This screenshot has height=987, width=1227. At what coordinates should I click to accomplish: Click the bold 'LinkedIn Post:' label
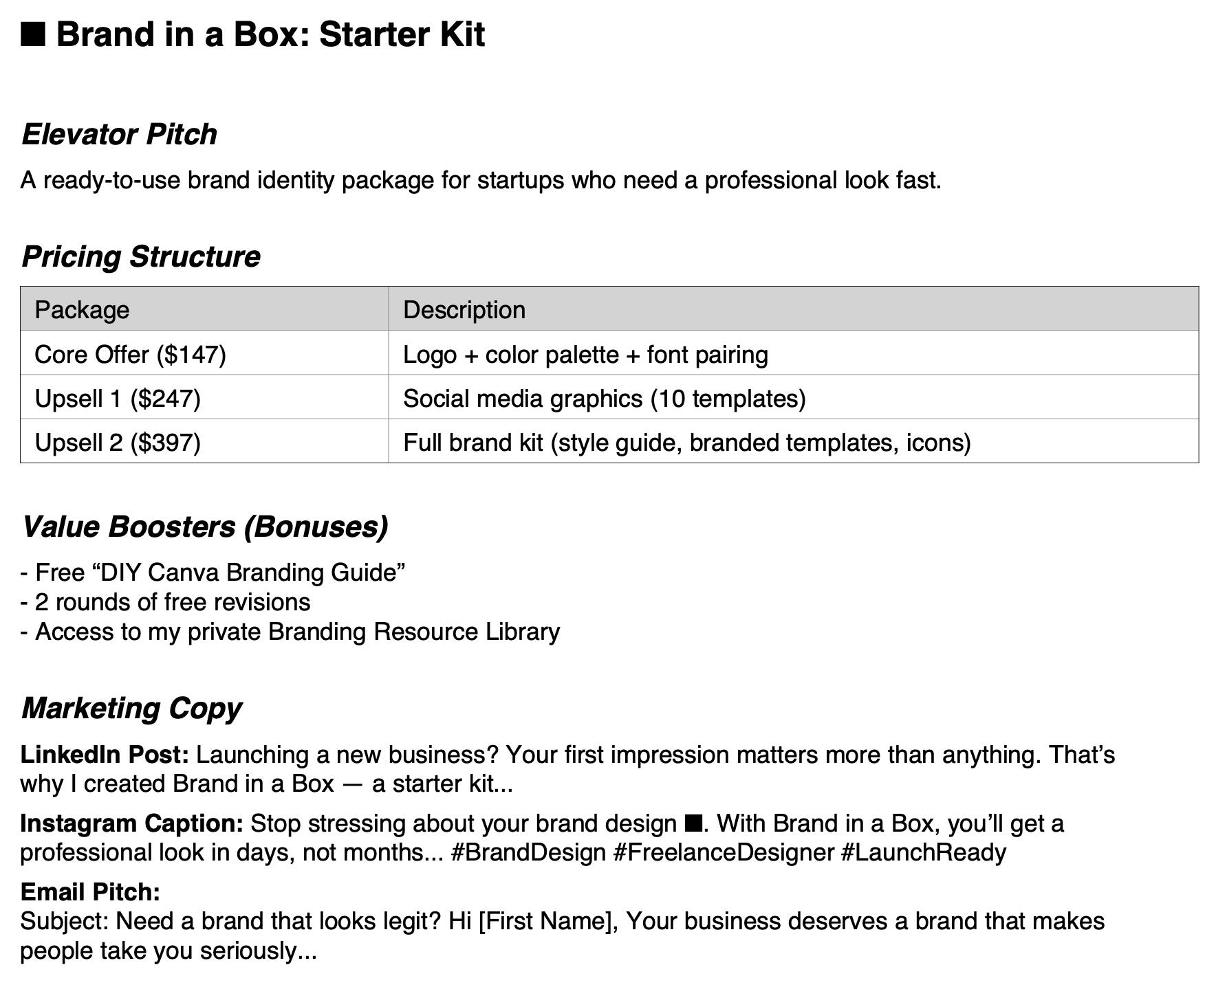[x=105, y=755]
